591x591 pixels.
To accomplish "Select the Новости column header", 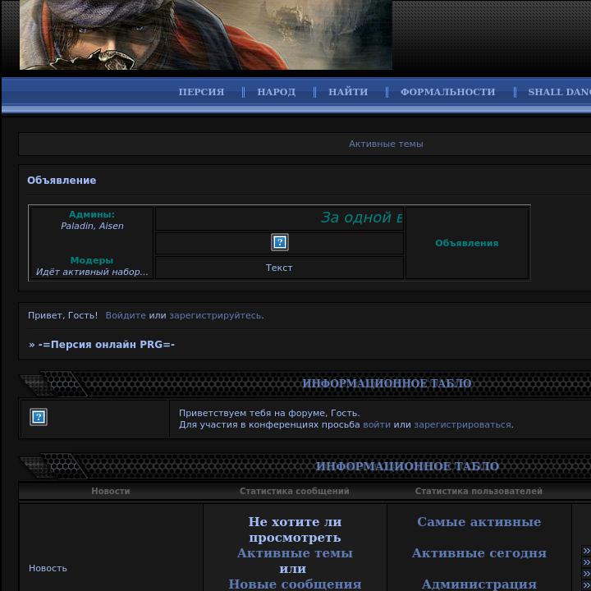I will [111, 491].
